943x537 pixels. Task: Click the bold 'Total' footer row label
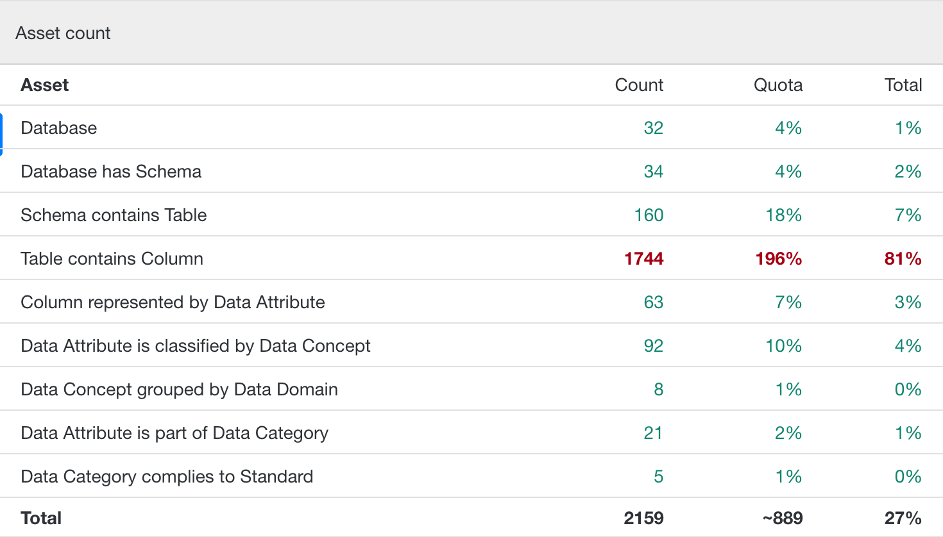(x=41, y=518)
